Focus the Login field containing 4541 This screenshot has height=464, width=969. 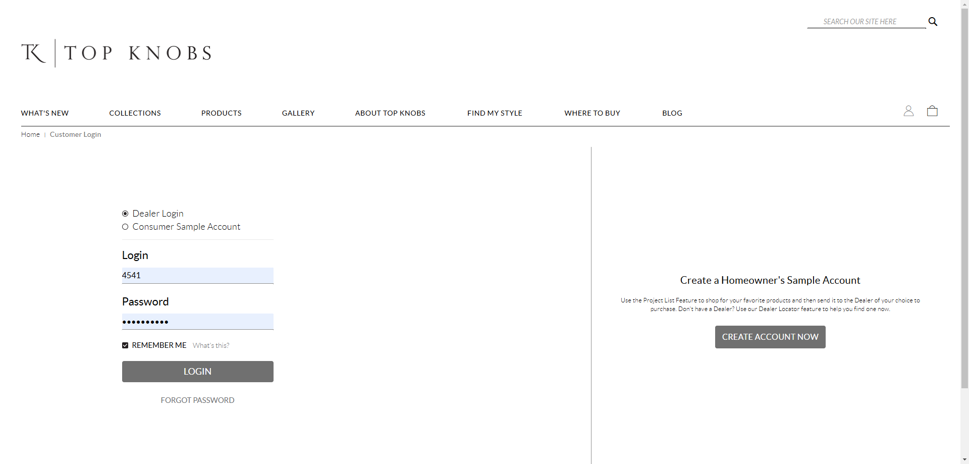pyautogui.click(x=198, y=276)
